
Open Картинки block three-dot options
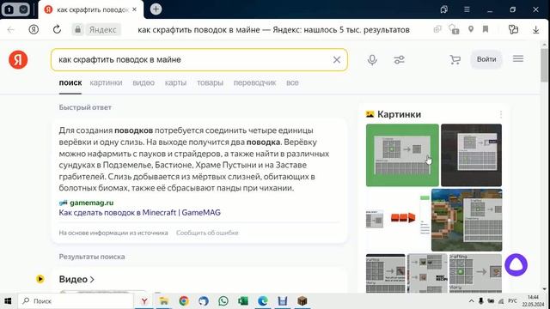[x=500, y=114]
